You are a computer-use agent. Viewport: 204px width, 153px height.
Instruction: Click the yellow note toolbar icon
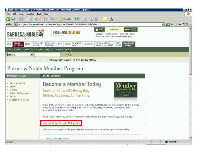click(105, 19)
